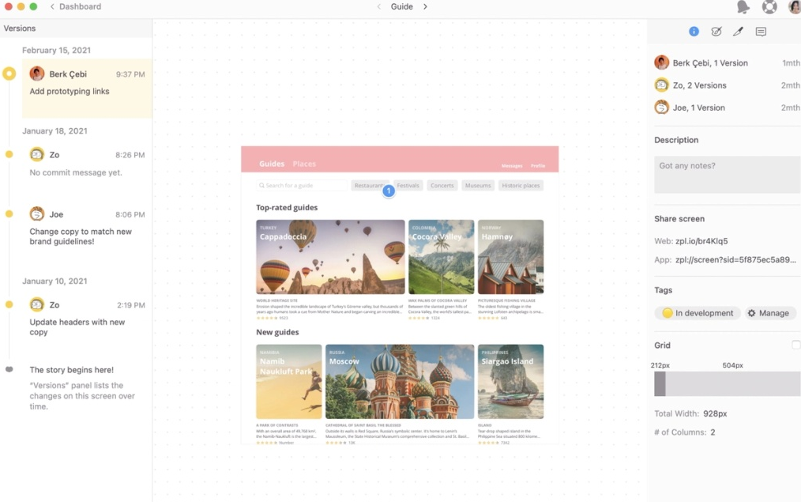Open the Info panel icon

694,32
